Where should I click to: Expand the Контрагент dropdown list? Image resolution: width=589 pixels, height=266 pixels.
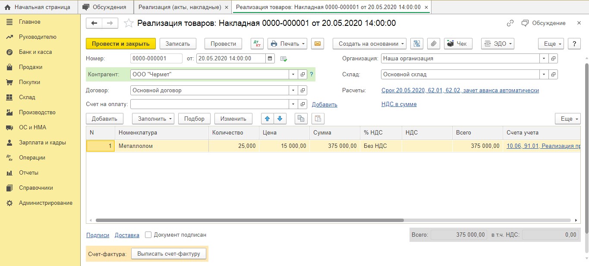[x=293, y=75]
